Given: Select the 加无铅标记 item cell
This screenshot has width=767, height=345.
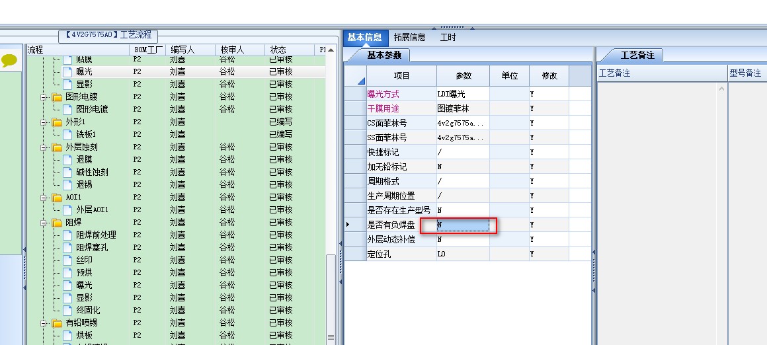Looking at the screenshot, I should tap(401, 167).
